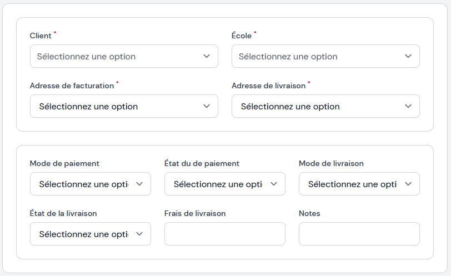Expand Adresse de facturation dropdown

tap(117, 107)
